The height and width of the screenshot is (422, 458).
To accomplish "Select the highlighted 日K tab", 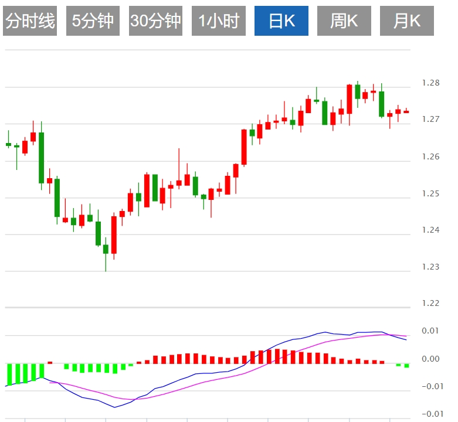I will pyautogui.click(x=281, y=22).
